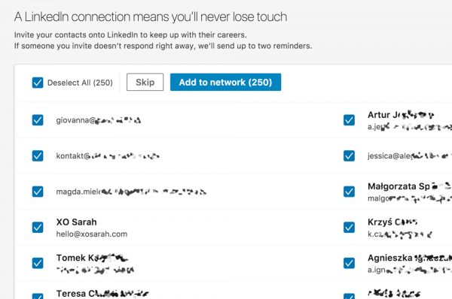Select the XO Sarah contact name

pos(76,222)
